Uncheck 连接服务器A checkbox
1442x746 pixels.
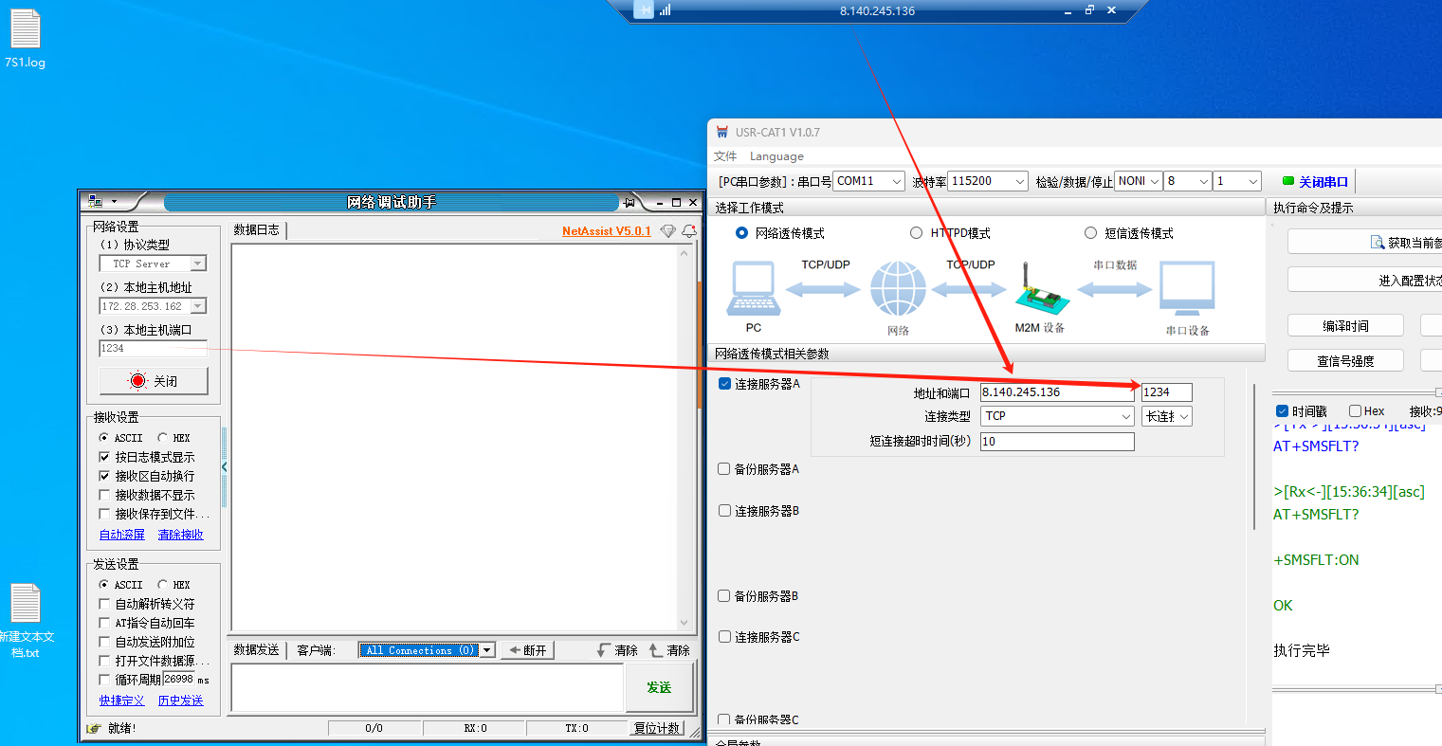(x=725, y=384)
